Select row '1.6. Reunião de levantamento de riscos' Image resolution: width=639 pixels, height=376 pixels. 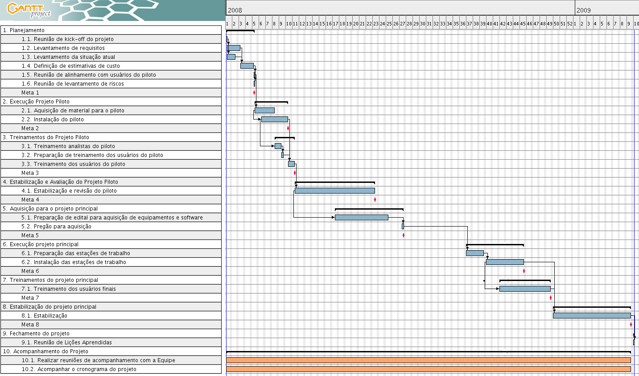(x=111, y=84)
